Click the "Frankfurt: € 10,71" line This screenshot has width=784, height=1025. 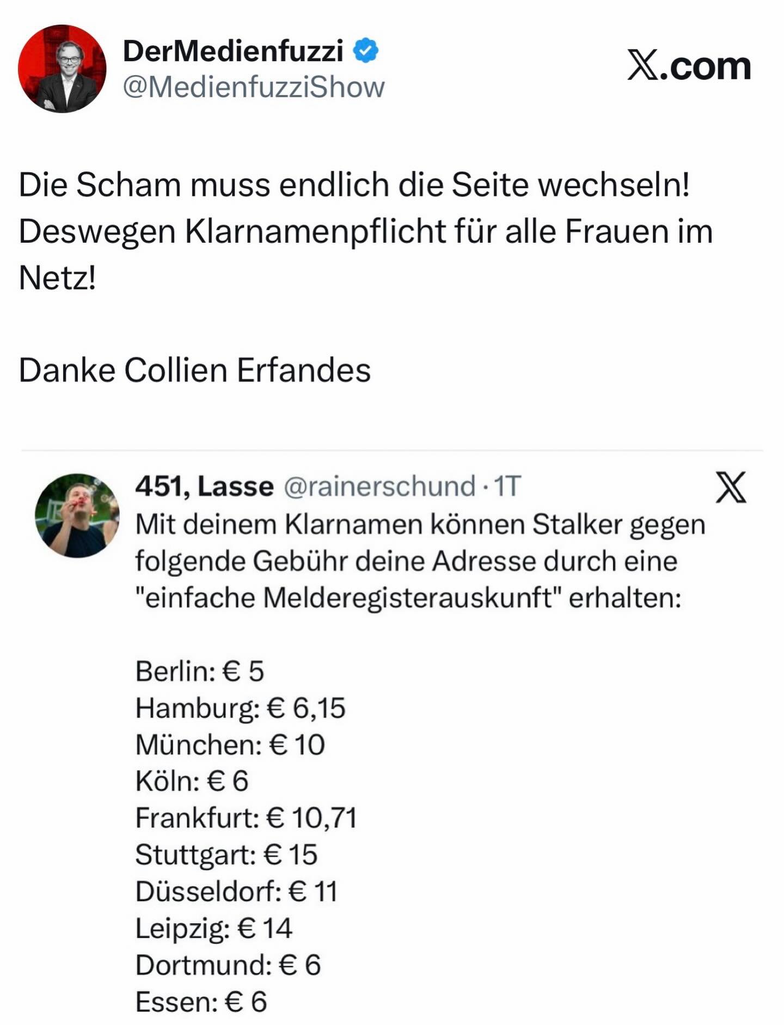[246, 818]
